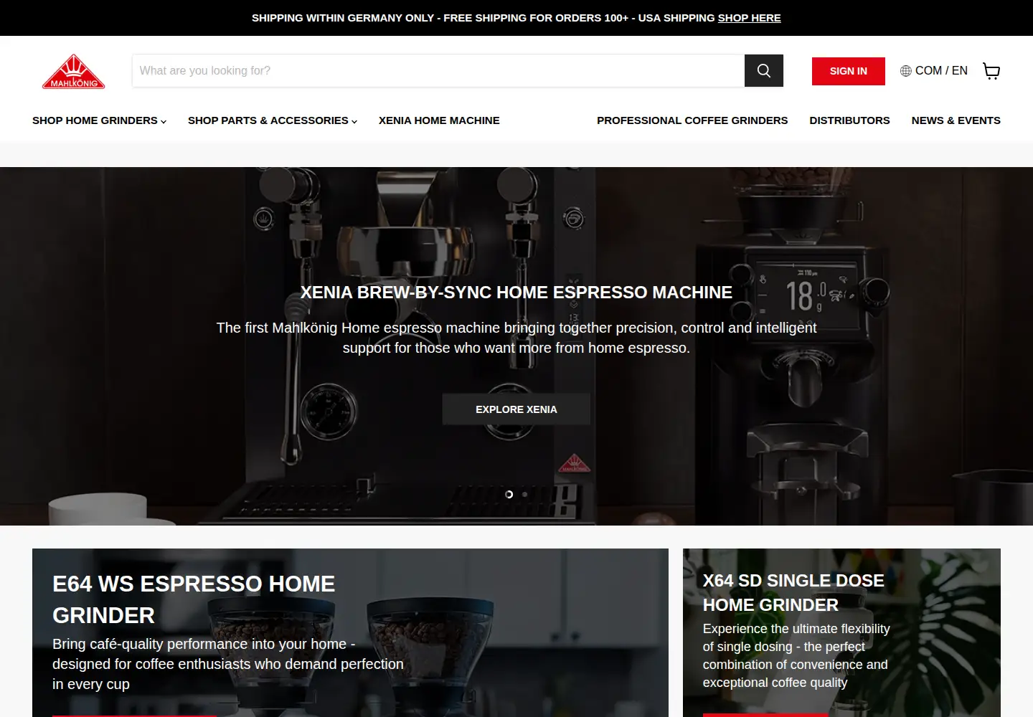Open the shopping cart
This screenshot has width=1033, height=717.
point(991,71)
